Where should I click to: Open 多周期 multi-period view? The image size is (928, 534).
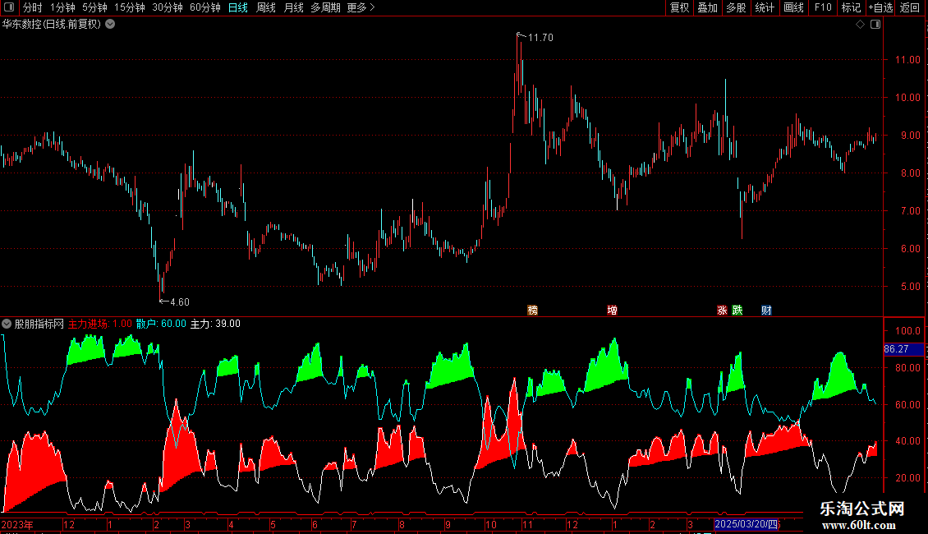325,7
